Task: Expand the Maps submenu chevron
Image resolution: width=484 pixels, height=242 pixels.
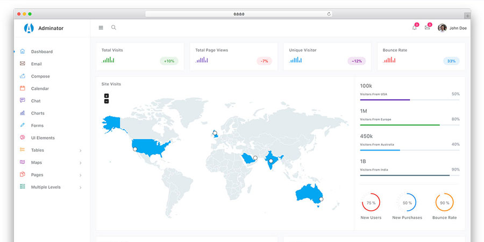Action: (x=81, y=163)
